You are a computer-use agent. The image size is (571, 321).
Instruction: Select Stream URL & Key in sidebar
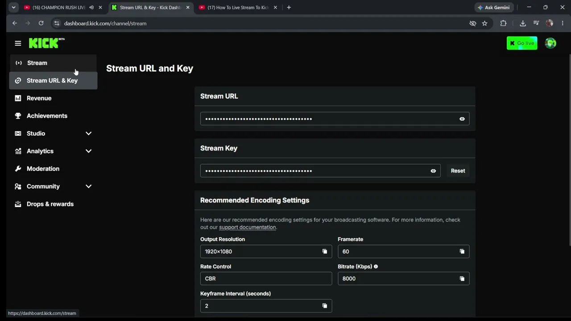coord(53,81)
